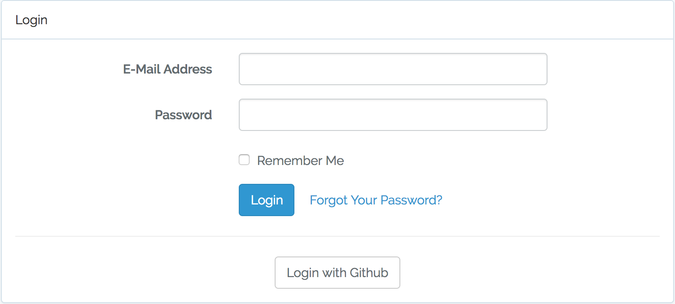Viewport: 675px width, 304px height.
Task: Tick the box beside Remember Me
Action: point(244,160)
